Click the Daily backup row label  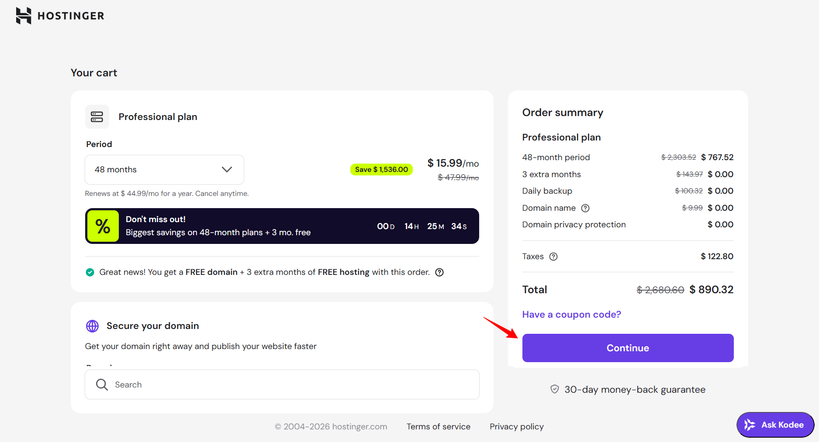click(x=547, y=191)
